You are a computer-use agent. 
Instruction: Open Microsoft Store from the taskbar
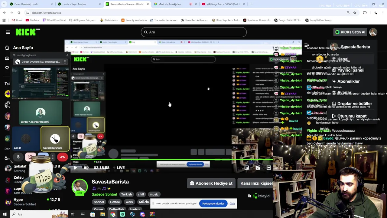[93, 214]
